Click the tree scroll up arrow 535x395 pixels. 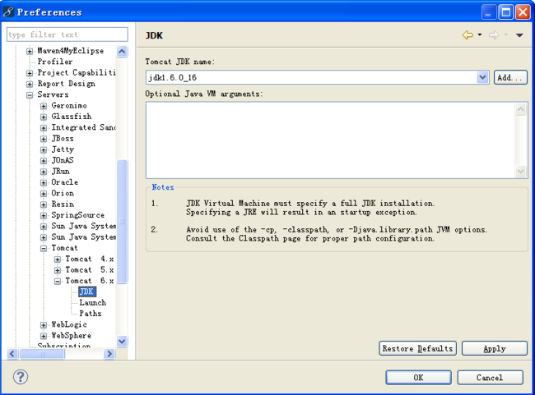pos(122,52)
